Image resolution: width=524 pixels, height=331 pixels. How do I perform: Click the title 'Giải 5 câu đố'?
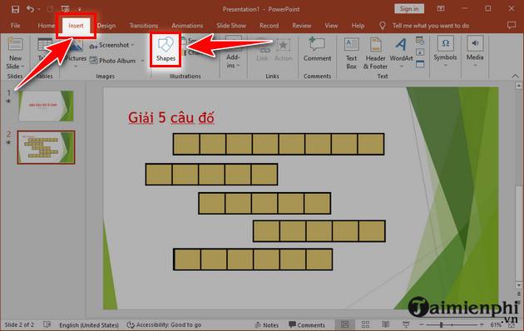point(171,117)
